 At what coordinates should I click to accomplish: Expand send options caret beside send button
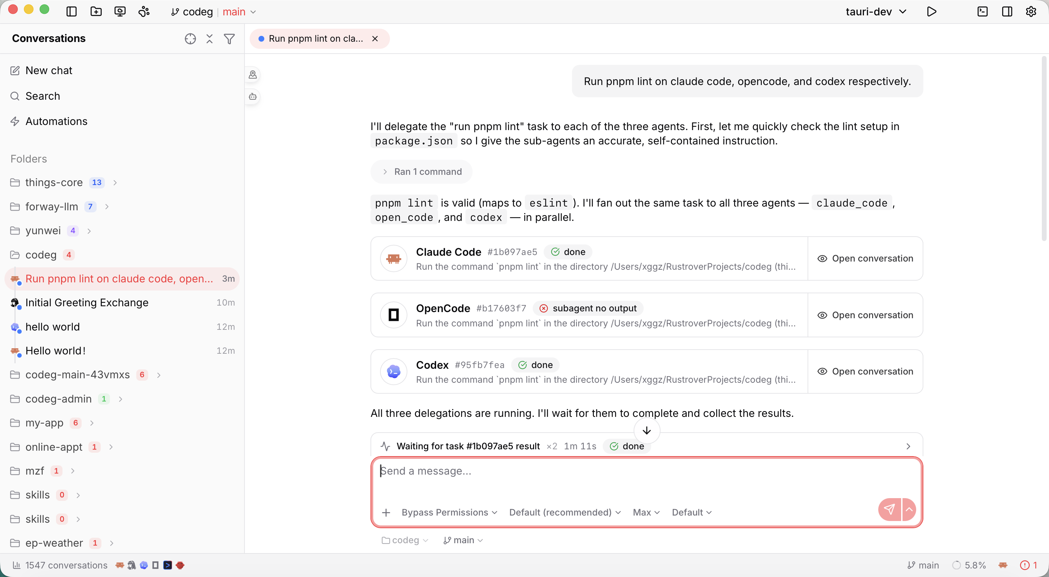909,509
